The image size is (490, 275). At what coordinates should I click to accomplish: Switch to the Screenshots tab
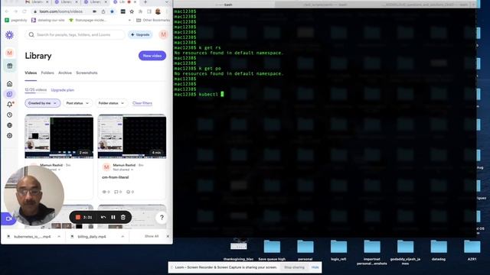coord(87,73)
